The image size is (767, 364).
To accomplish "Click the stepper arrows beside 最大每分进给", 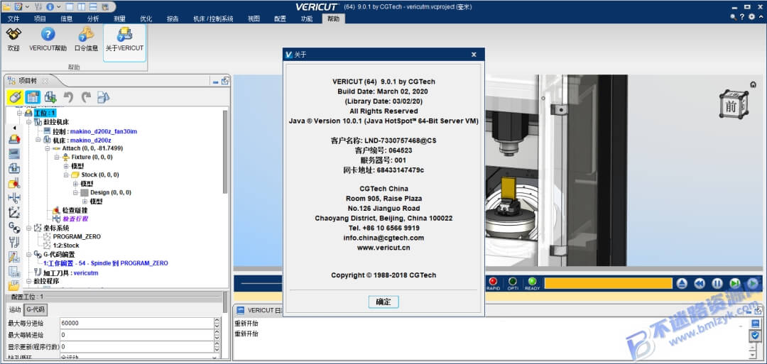I will [217, 324].
